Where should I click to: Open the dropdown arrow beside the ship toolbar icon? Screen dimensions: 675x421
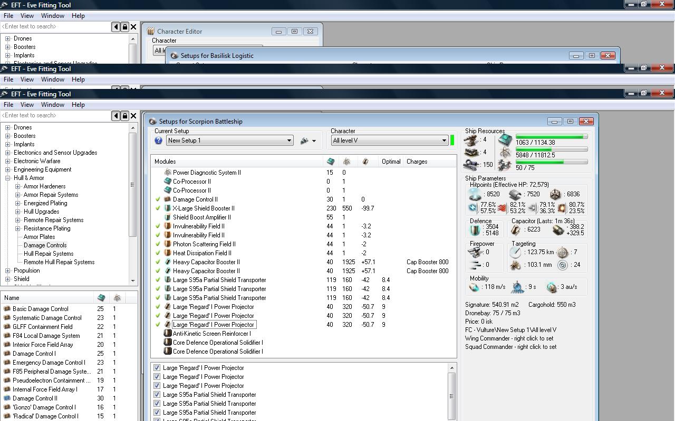314,141
